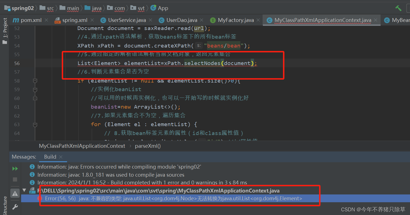Collapse the if block at line 58
410x215 pixels.
(x=35, y=81)
